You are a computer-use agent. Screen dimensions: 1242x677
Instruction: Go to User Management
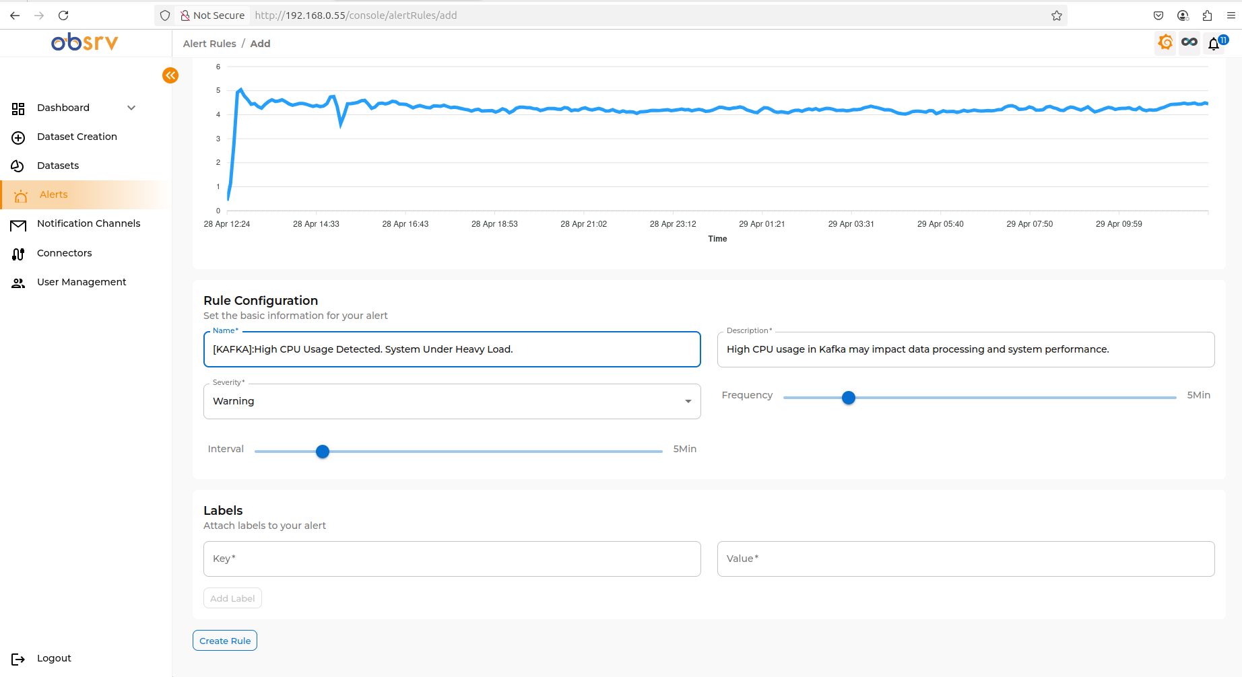[81, 282]
